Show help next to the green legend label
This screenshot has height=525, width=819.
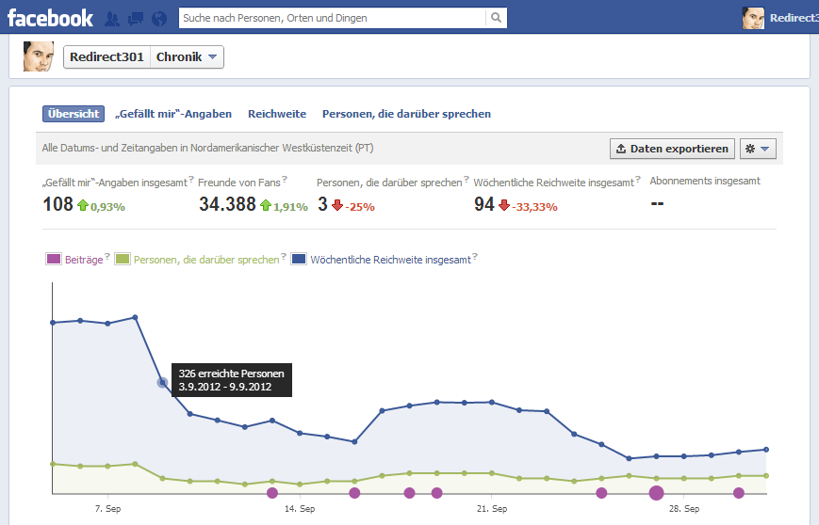(x=284, y=256)
